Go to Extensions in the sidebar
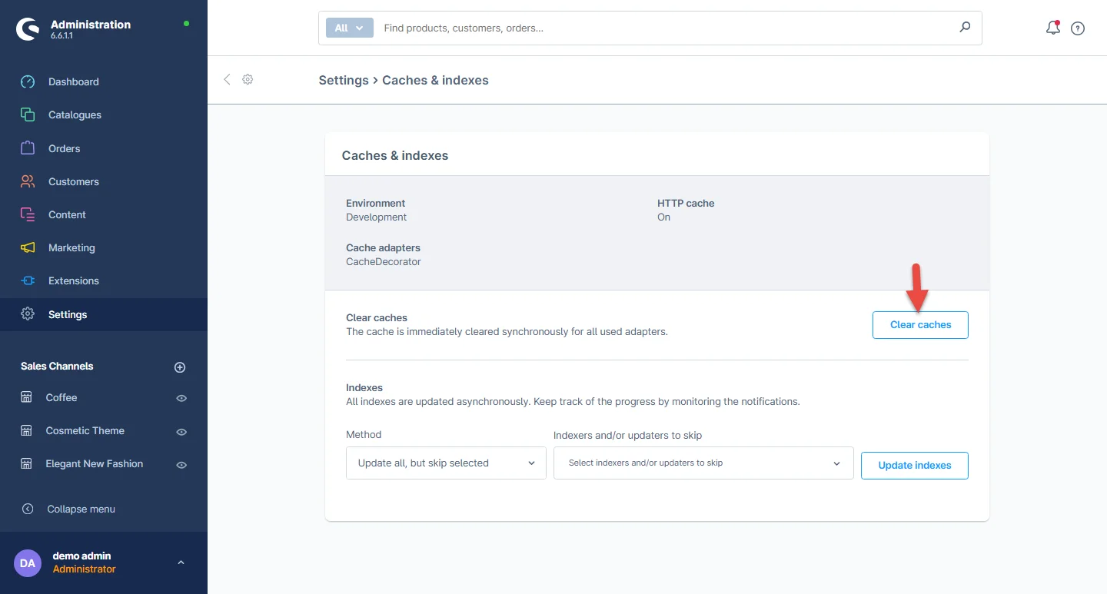The image size is (1107, 594). 73,281
